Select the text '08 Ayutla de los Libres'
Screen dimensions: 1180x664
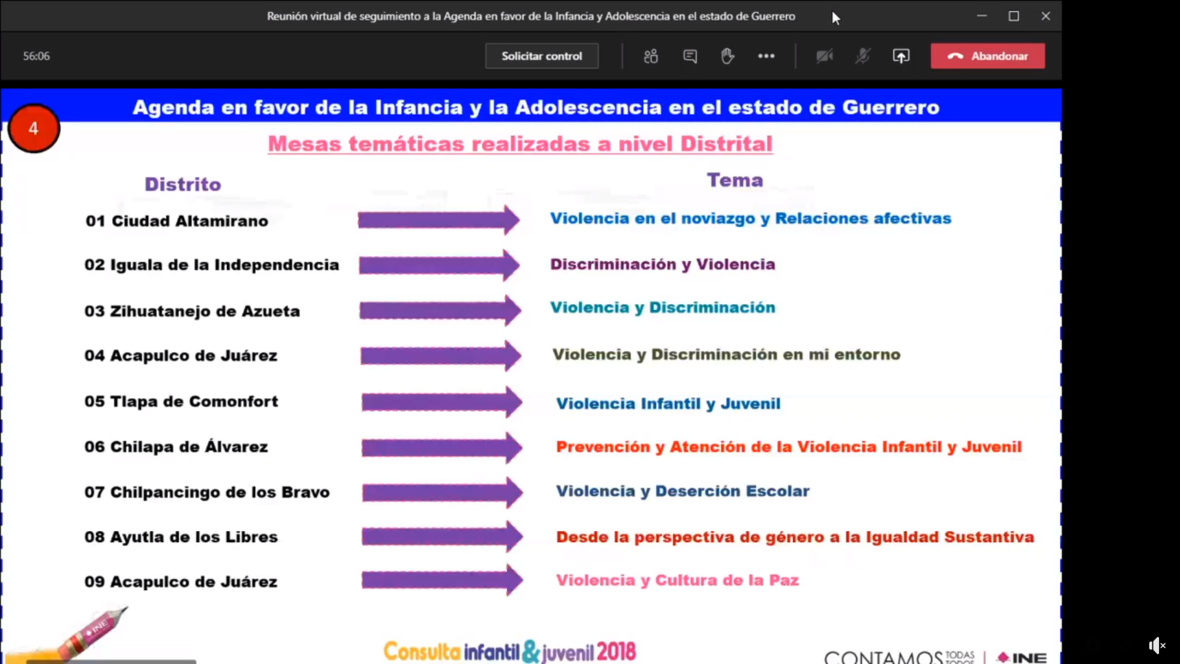181,537
